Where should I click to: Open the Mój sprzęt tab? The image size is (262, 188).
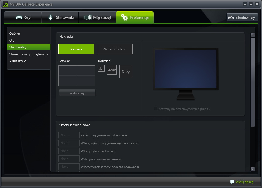tap(98, 17)
